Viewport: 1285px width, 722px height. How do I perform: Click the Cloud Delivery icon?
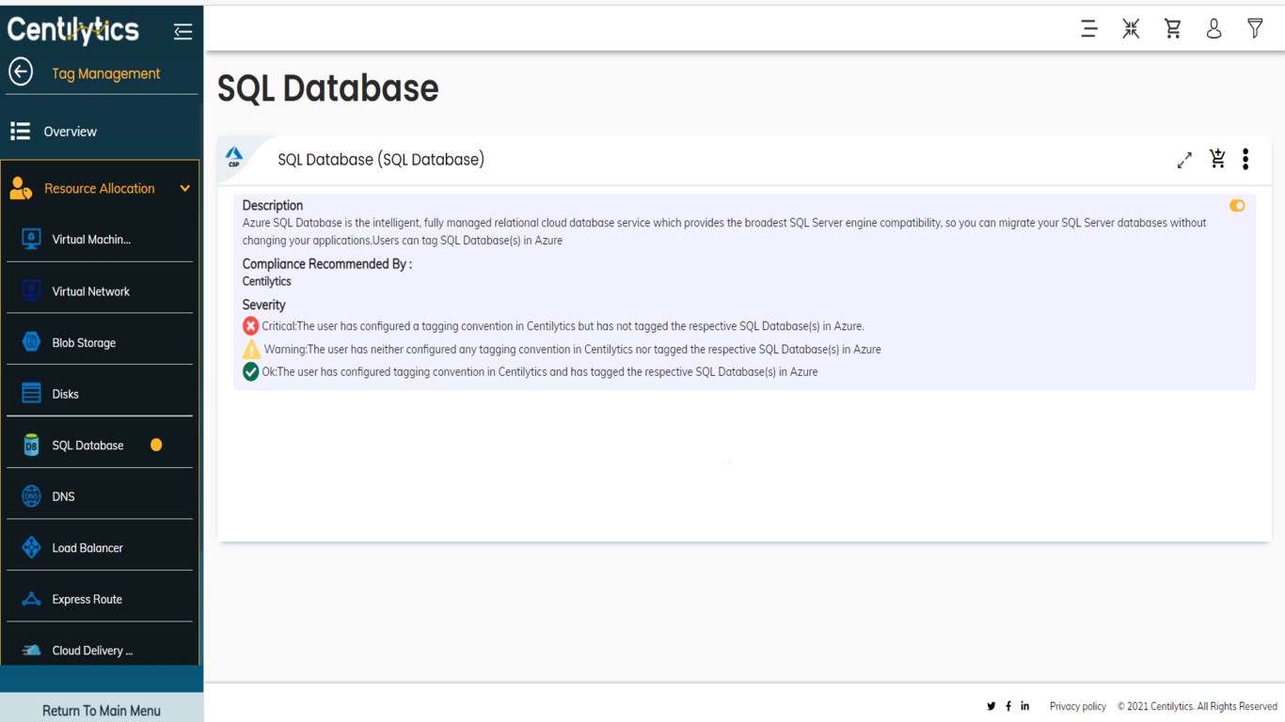coord(31,651)
